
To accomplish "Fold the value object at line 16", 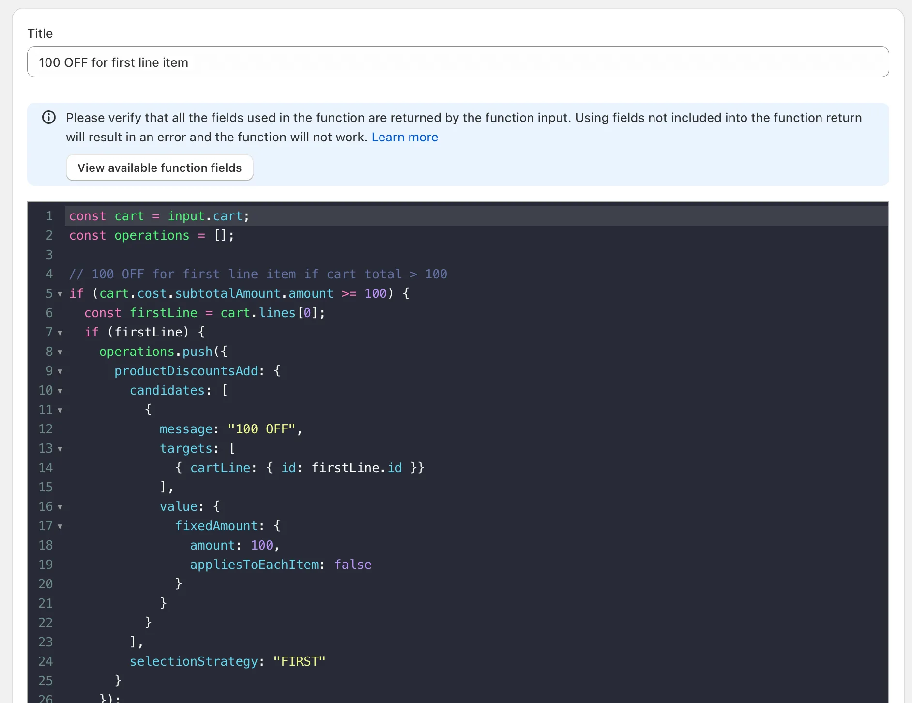I will 60,507.
